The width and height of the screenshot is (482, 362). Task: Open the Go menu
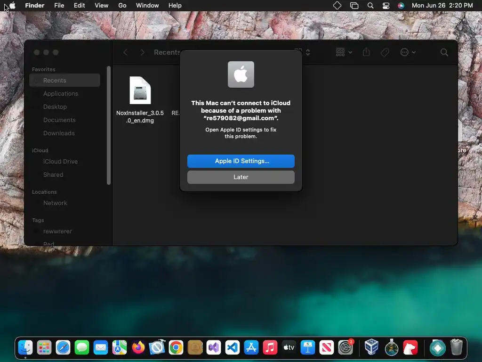point(122,6)
